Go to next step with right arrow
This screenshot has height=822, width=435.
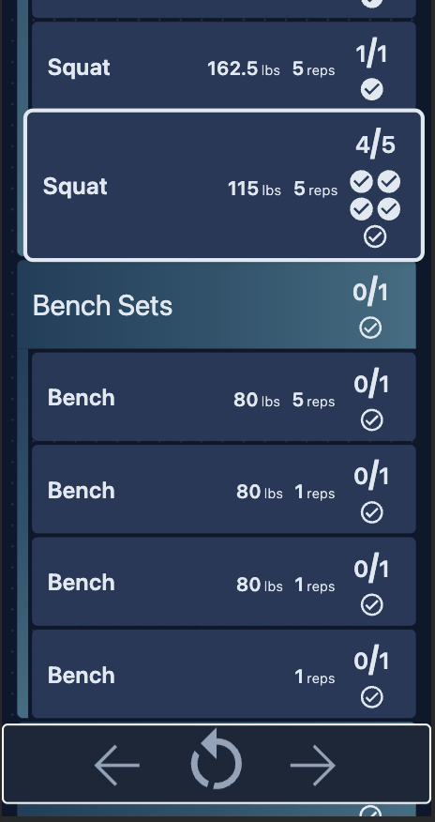[x=312, y=766]
